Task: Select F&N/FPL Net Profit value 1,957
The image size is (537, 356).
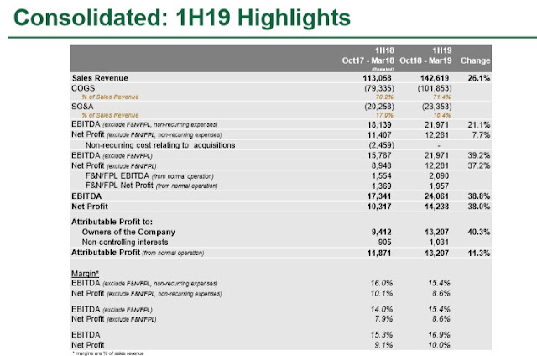Action: pos(439,186)
